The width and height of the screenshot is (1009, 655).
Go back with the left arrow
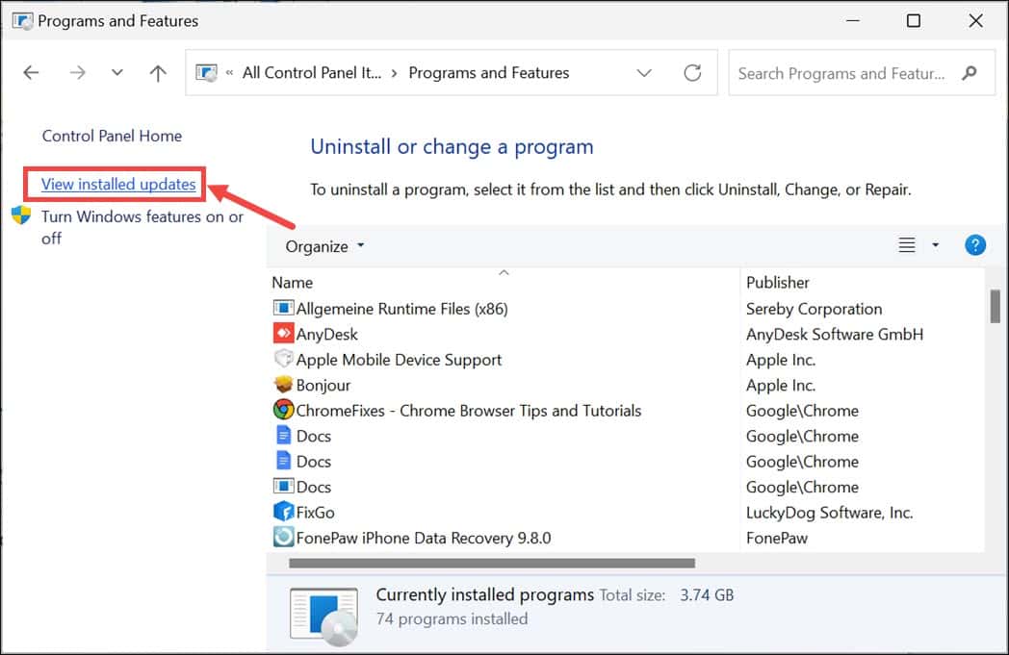[31, 73]
